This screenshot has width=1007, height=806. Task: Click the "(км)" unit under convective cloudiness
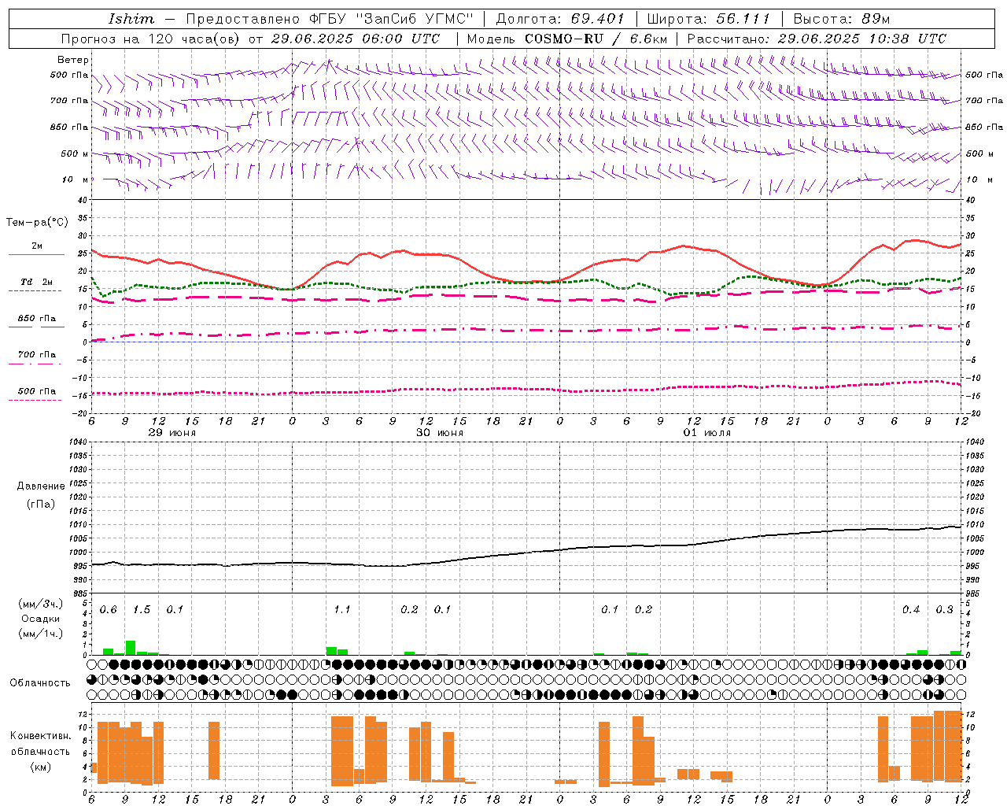click(x=41, y=767)
